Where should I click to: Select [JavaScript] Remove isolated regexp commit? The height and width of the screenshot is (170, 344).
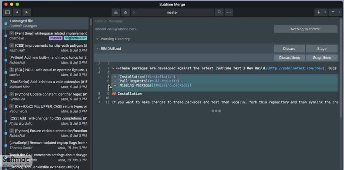click(x=45, y=145)
